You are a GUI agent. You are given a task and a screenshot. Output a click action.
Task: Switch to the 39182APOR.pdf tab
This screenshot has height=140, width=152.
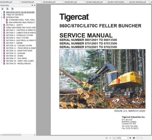coord(28,2)
